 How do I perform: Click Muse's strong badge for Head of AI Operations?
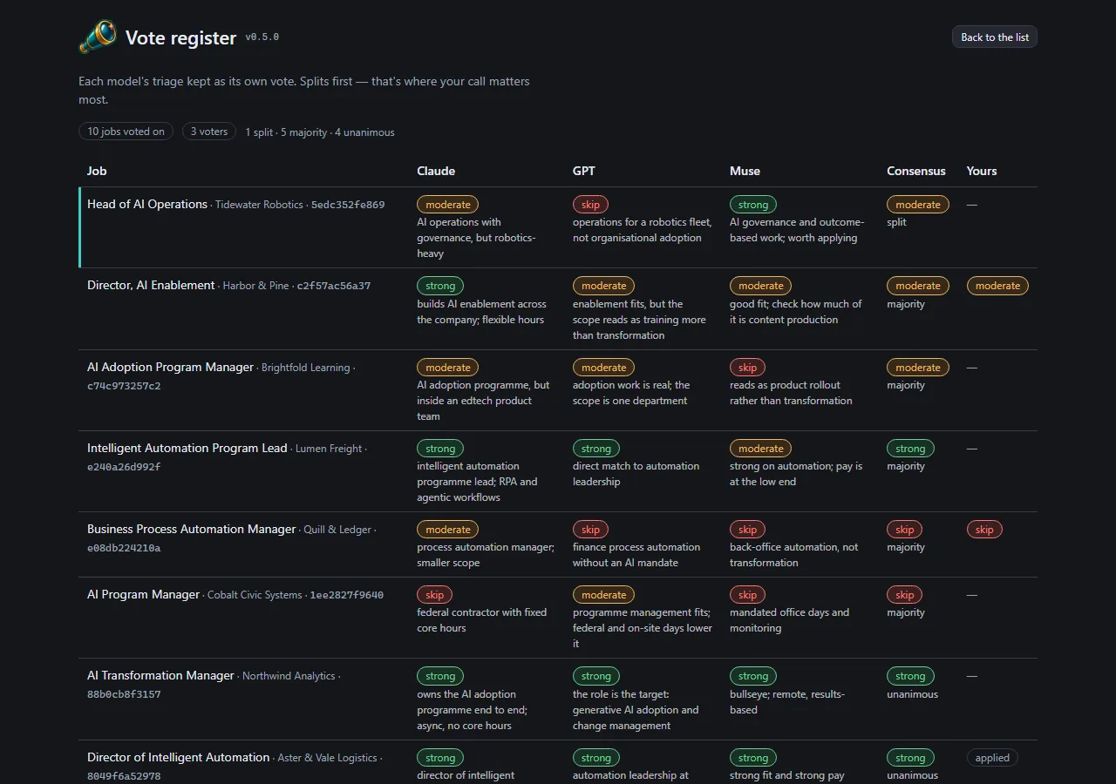[753, 205]
